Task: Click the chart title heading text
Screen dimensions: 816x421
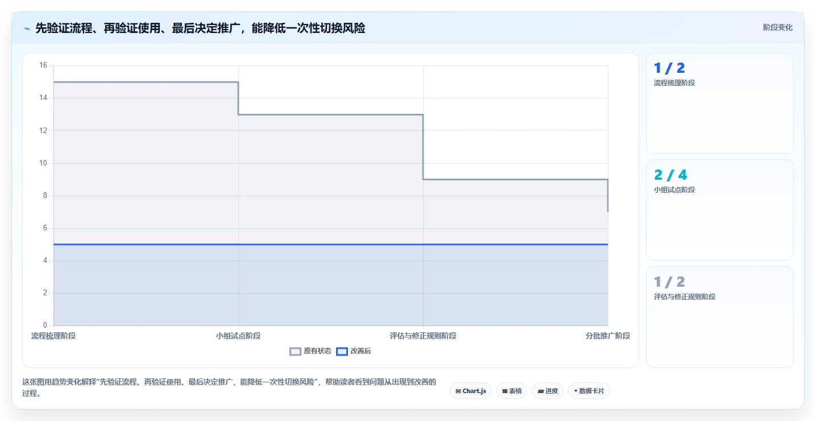Action: [x=200, y=28]
